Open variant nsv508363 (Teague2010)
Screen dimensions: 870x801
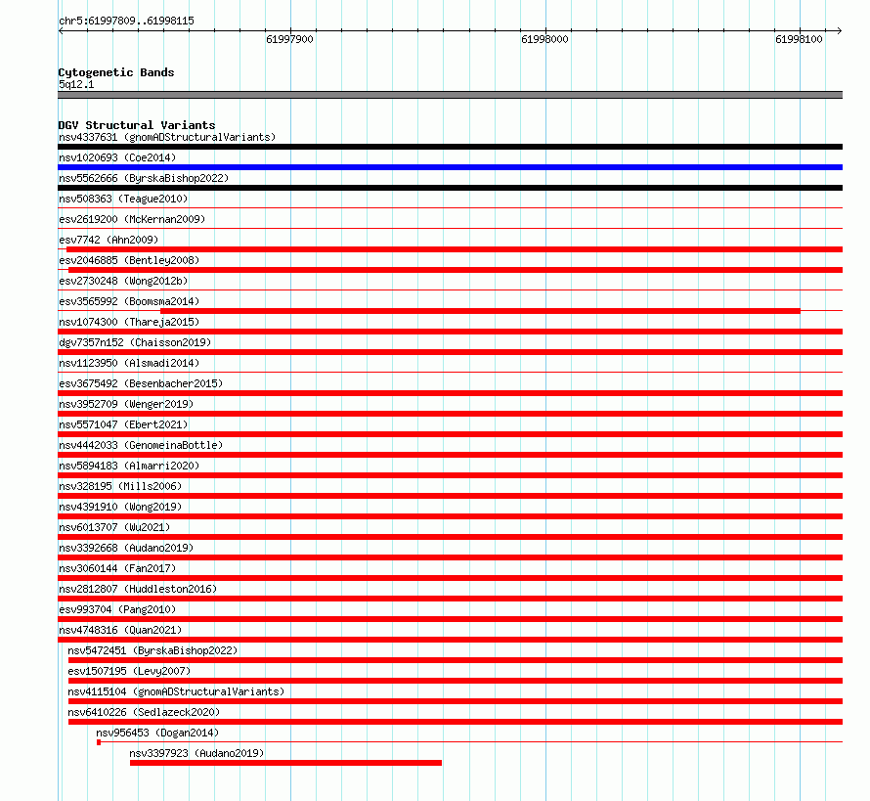click(123, 199)
